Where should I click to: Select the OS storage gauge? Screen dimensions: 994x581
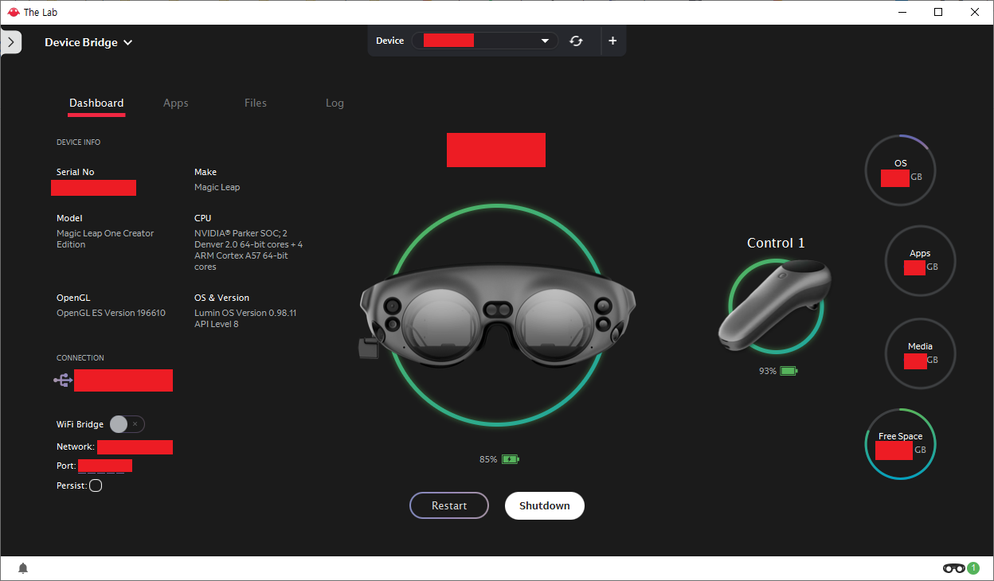point(900,170)
